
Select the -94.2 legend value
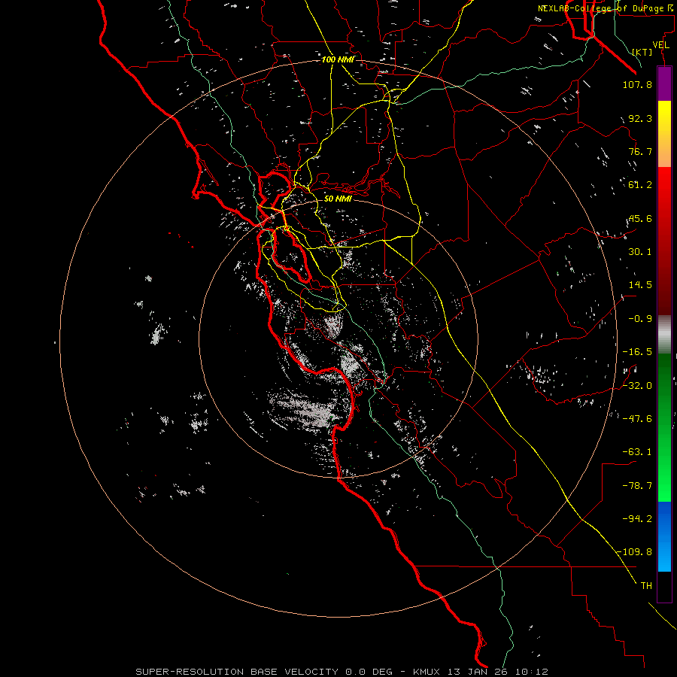pyautogui.click(x=637, y=519)
